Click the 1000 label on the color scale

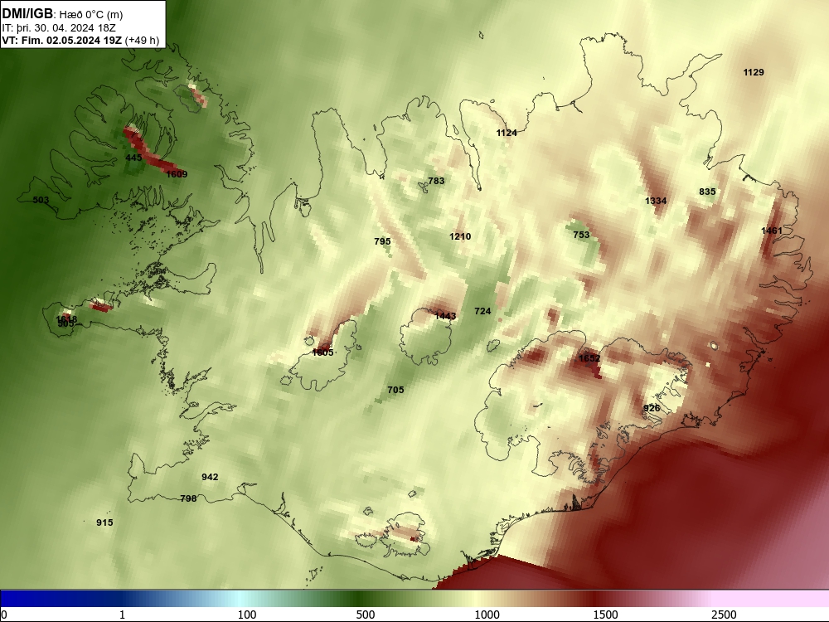pos(487,615)
